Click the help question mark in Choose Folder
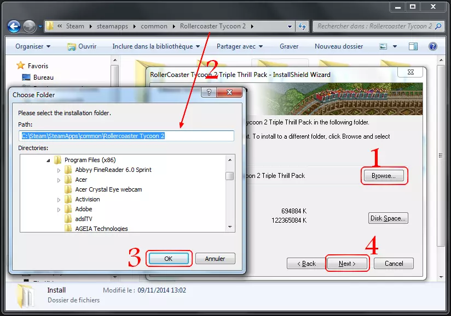Viewport: 451px width, 316px height. [209, 92]
